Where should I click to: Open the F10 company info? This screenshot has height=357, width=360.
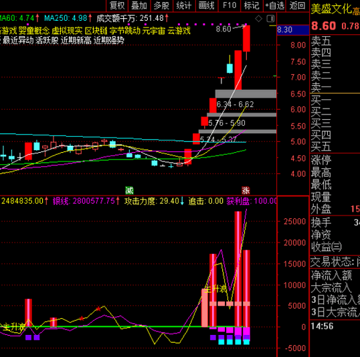tap(229, 5)
